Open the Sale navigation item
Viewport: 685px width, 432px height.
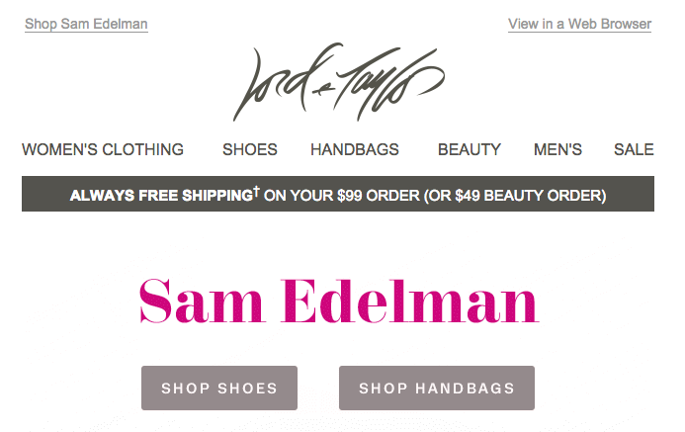click(x=634, y=150)
